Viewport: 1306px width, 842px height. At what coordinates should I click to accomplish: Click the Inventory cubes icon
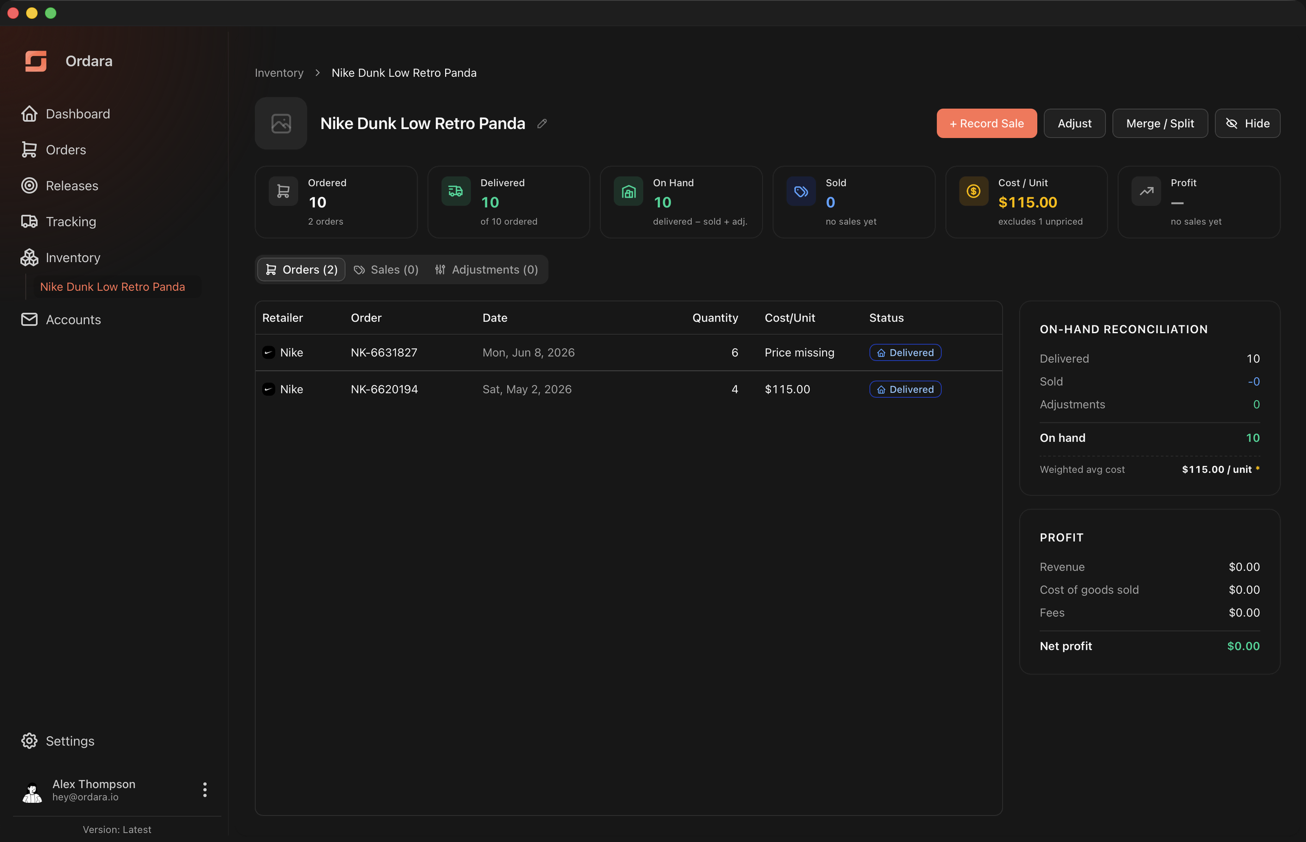29,257
